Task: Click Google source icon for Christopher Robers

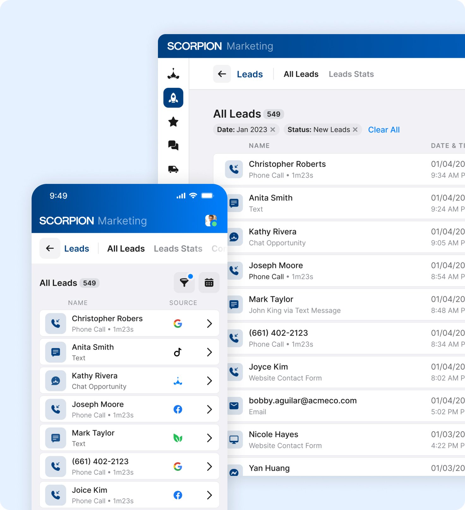Action: click(178, 324)
